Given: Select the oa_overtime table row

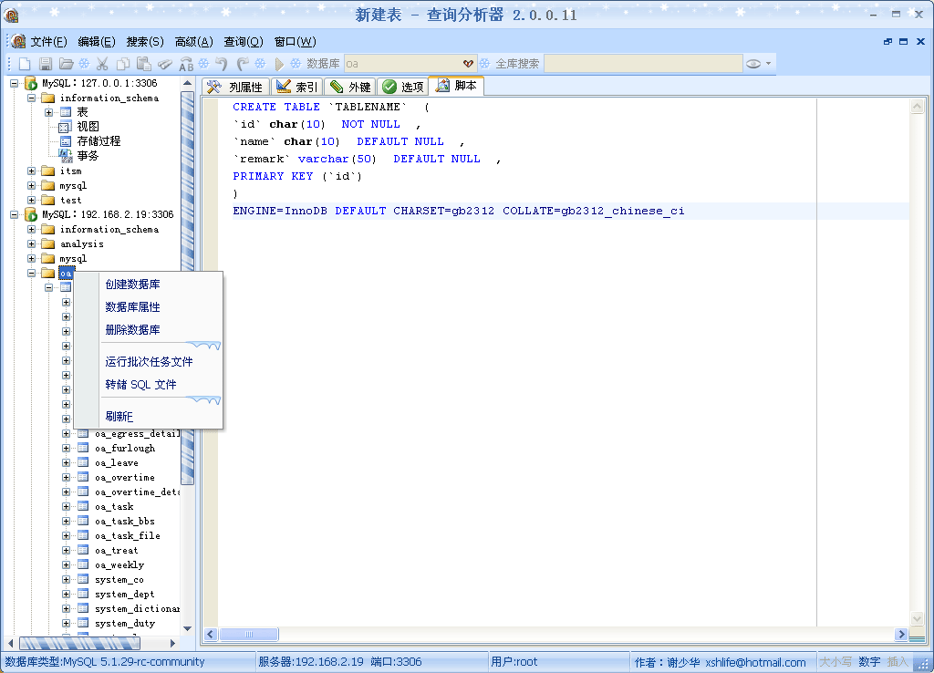Looking at the screenshot, I should coord(124,477).
